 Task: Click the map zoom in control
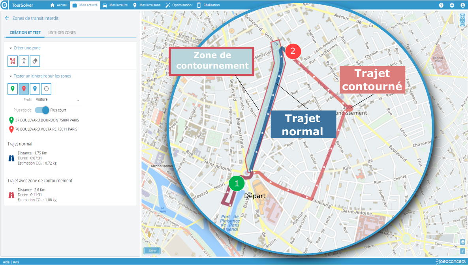tap(462, 17)
